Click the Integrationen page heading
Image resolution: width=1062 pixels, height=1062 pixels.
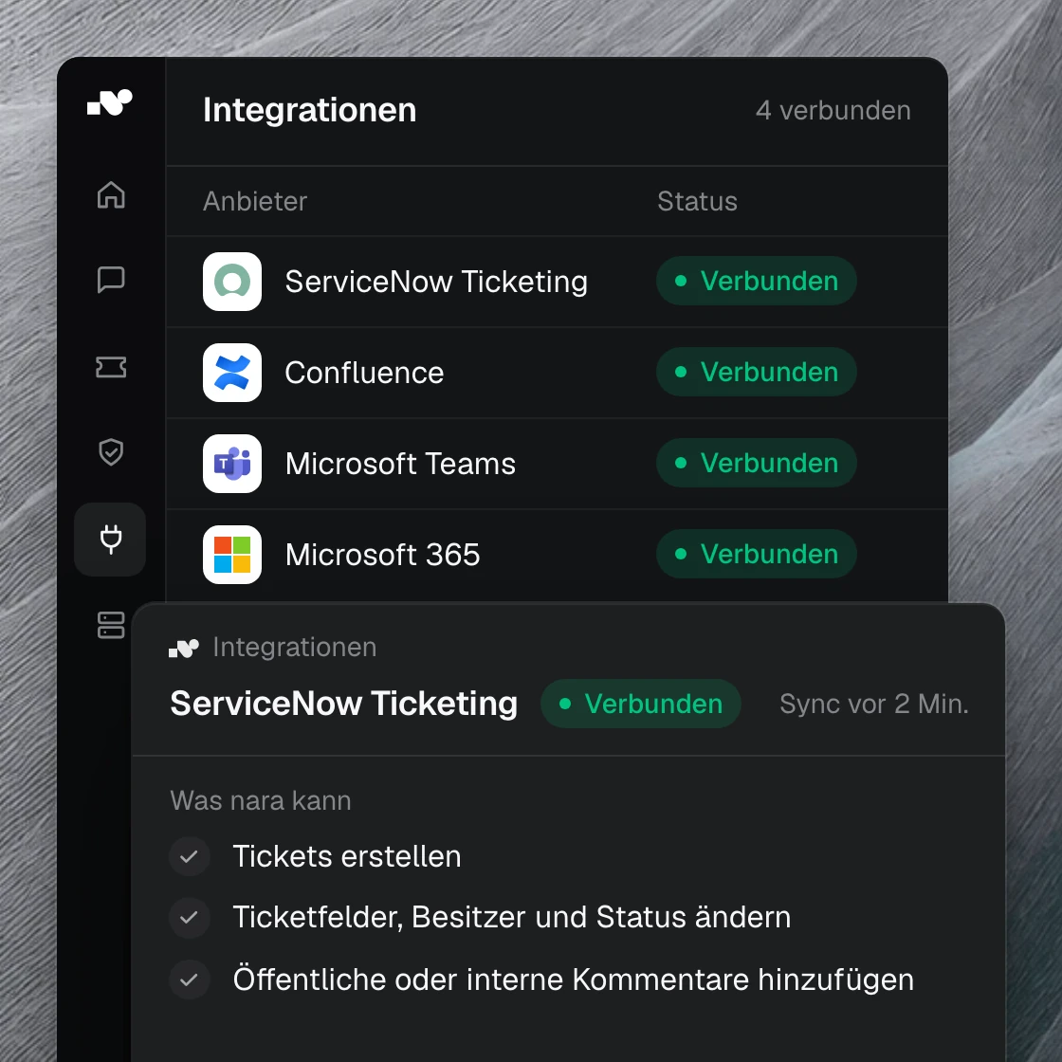[309, 110]
